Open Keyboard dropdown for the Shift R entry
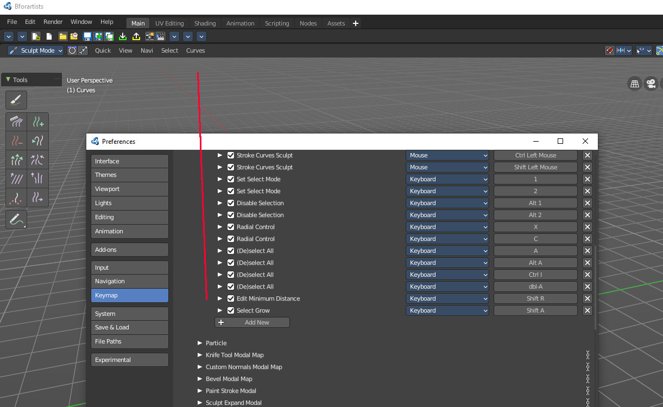 [447, 298]
